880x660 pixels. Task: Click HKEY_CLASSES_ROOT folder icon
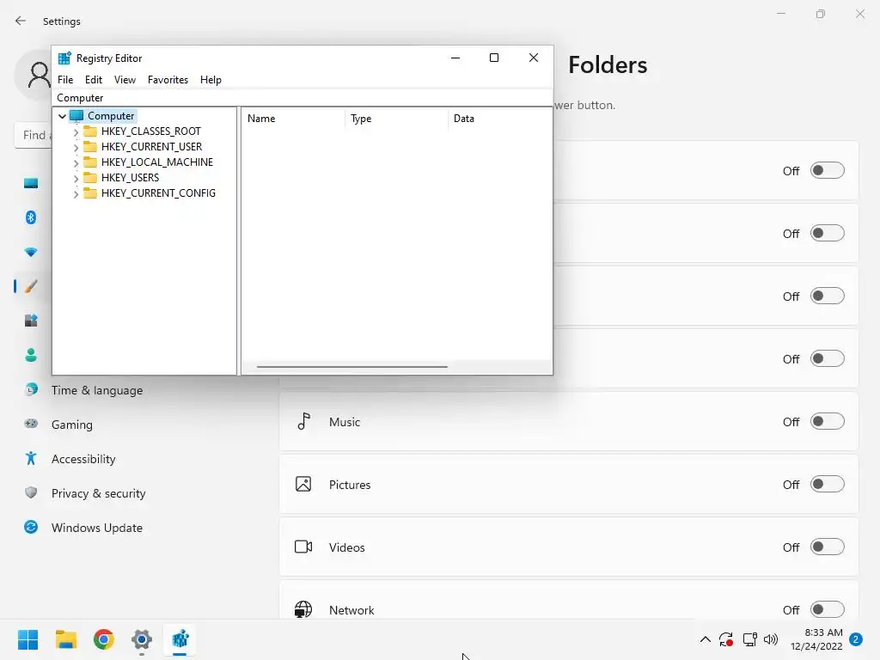click(89, 131)
